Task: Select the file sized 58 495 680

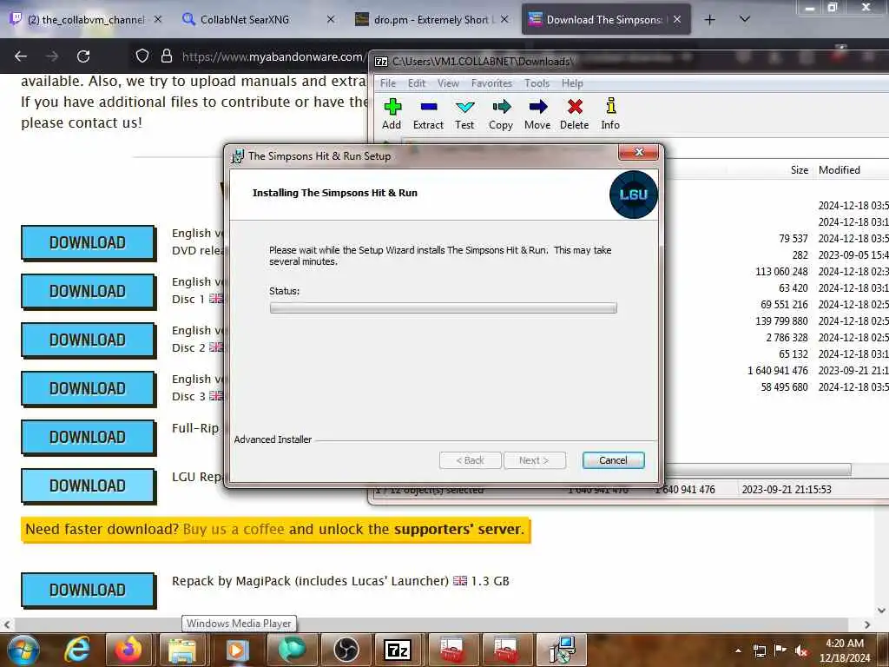Action: (x=784, y=386)
